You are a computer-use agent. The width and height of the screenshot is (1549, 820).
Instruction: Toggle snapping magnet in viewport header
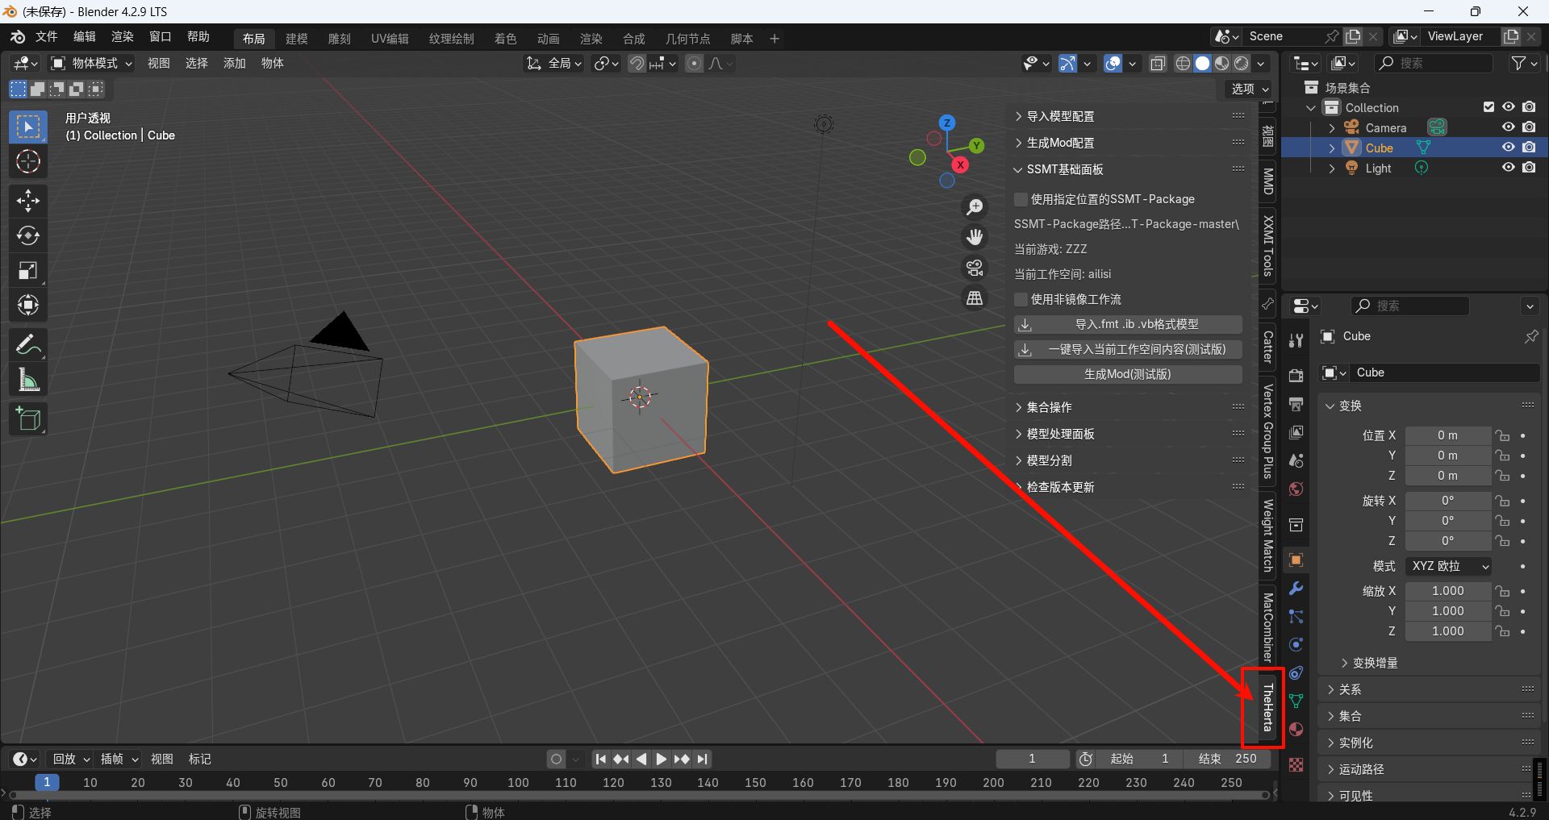(x=637, y=63)
